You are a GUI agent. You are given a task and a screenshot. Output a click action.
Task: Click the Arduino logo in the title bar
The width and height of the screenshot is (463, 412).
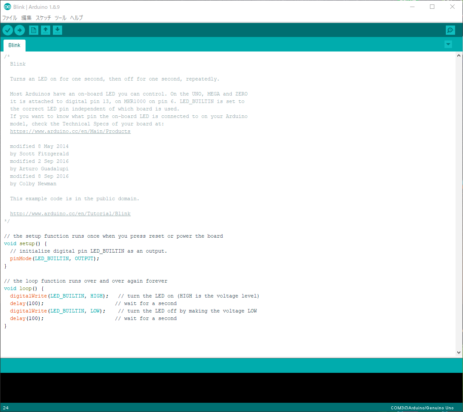[x=7, y=7]
